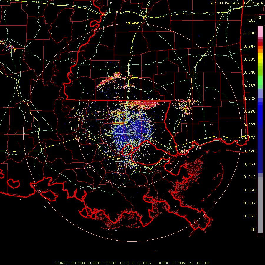The height and width of the screenshot is (265, 265).
Task: Click the 0.573 legend value
Action: 249,138
